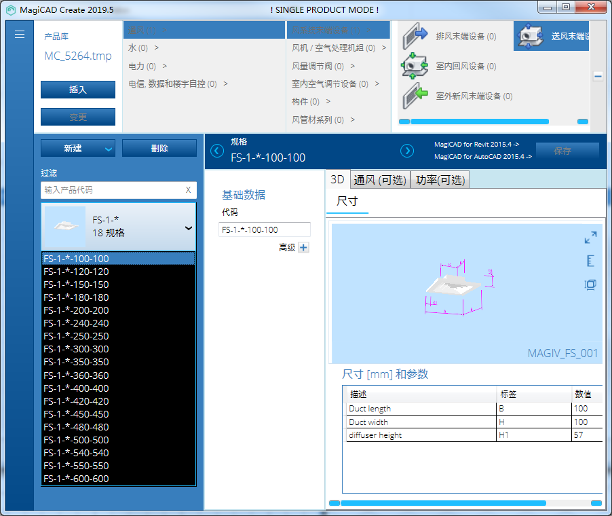This screenshot has height=516, width=612.
Task: Click the 标签 column header
Action: [x=534, y=394]
